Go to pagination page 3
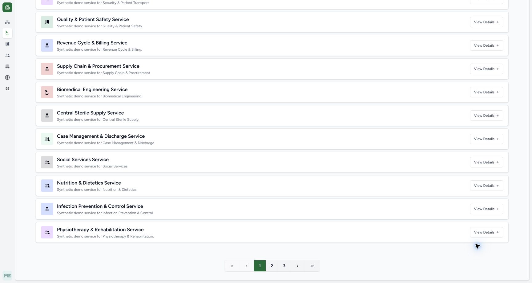The image size is (532, 283). click(284, 266)
